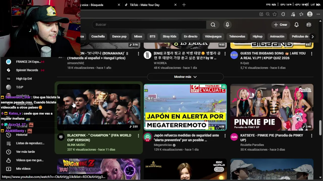The image size is (323, 181).
Task: Select the Dance pop filter chip
Action: pyautogui.click(x=119, y=36)
